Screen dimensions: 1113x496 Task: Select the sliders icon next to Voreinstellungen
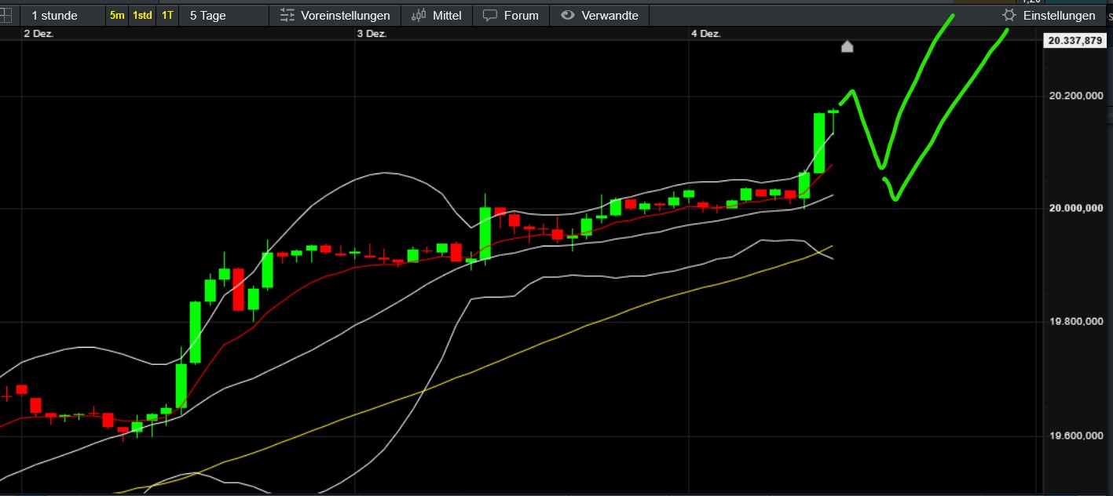pos(287,15)
